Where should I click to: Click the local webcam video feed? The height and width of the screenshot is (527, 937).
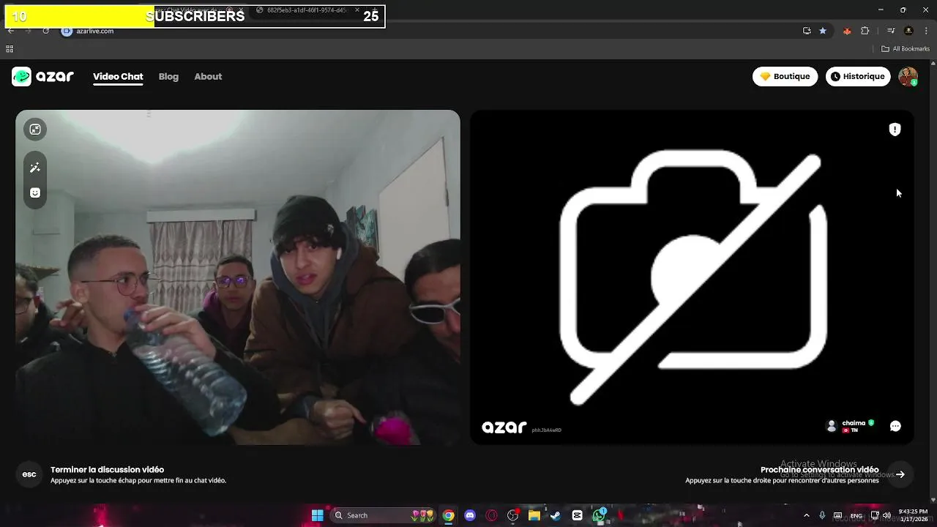238,277
